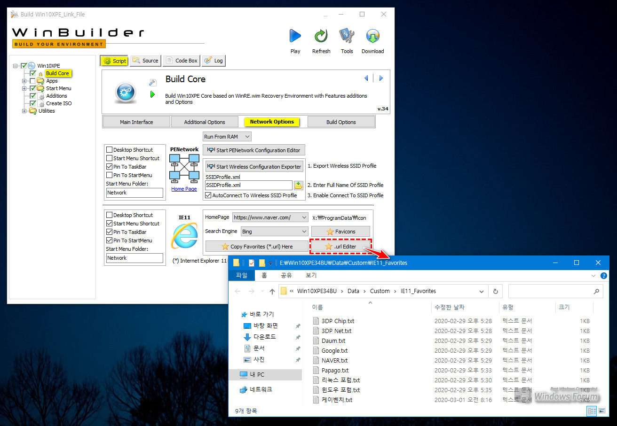617x426 pixels.
Task: Toggle AutoConnect To Wireless SSID Profile
Action: point(208,195)
